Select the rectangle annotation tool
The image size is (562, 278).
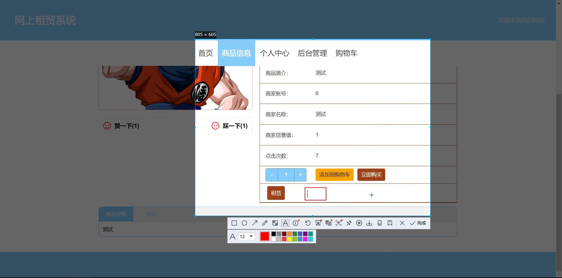[234, 223]
